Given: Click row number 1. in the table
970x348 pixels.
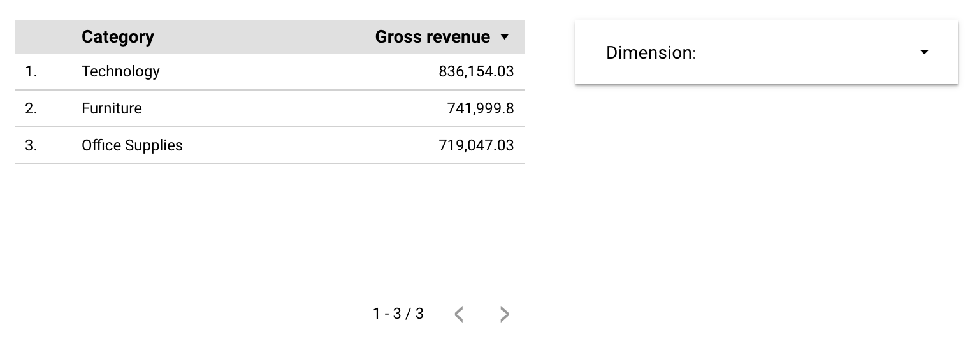Looking at the screenshot, I should (31, 71).
